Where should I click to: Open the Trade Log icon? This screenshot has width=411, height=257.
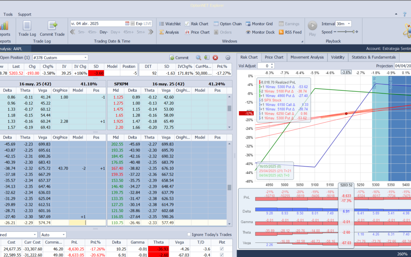tap(27, 28)
